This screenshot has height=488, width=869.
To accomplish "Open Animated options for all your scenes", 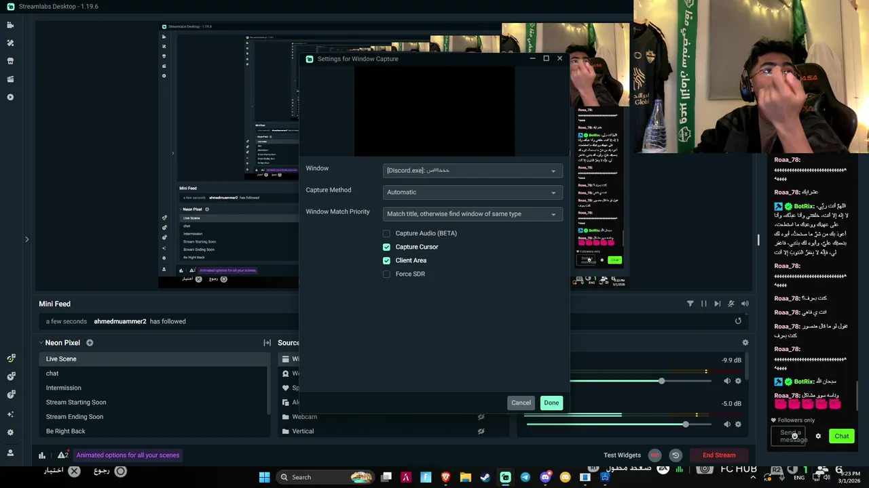I will [x=128, y=455].
